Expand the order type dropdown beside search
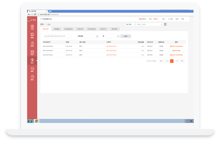The height and width of the screenshot is (147, 220). pos(130,24)
